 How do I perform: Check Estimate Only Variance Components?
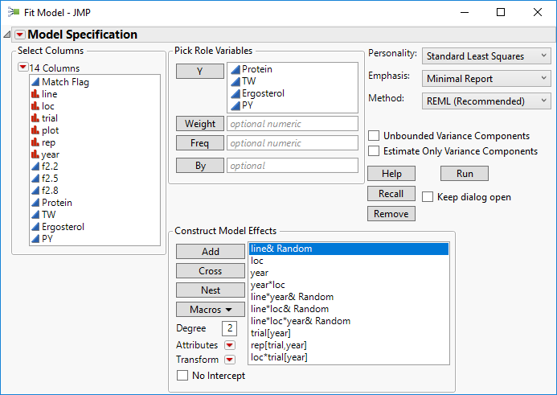point(374,150)
